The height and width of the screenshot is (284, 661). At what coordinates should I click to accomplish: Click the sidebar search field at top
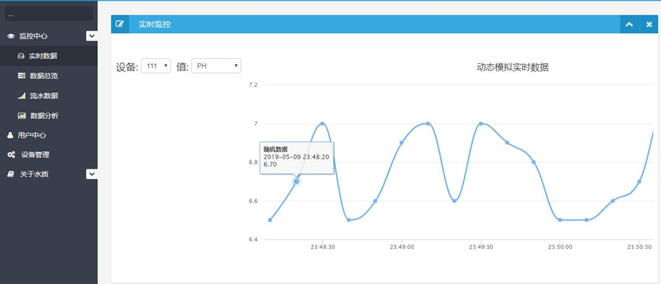click(x=49, y=14)
